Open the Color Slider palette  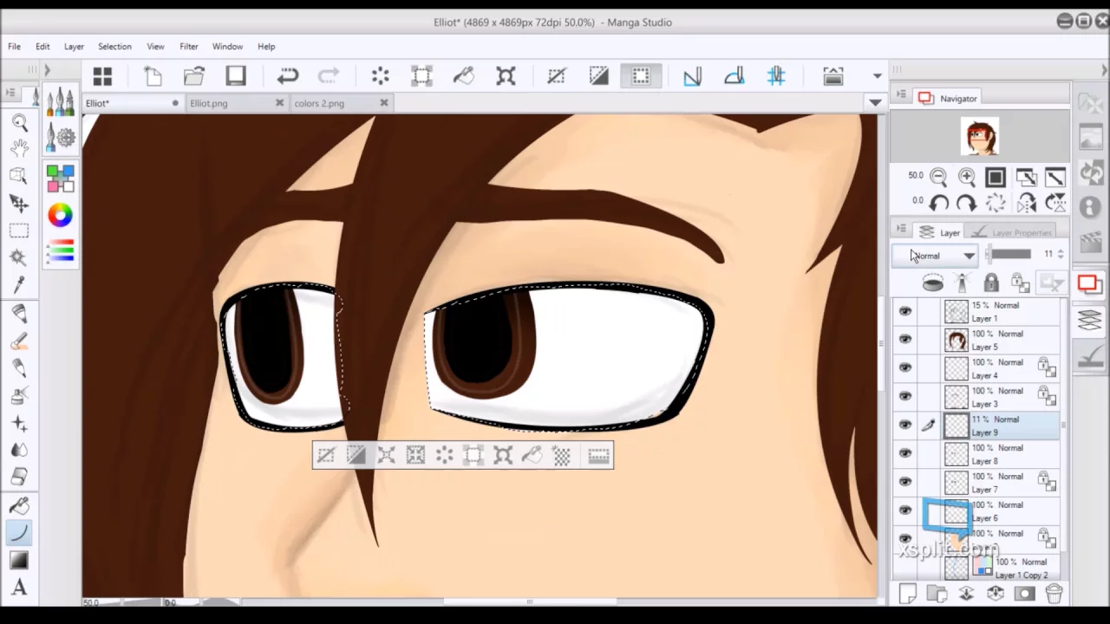[60, 251]
